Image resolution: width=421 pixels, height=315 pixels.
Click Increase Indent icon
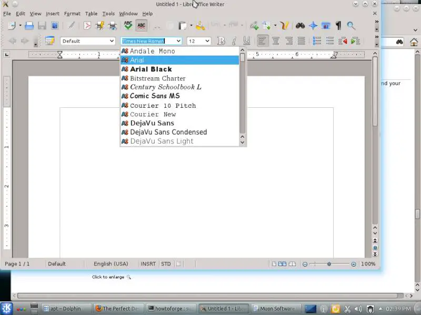[356, 41]
